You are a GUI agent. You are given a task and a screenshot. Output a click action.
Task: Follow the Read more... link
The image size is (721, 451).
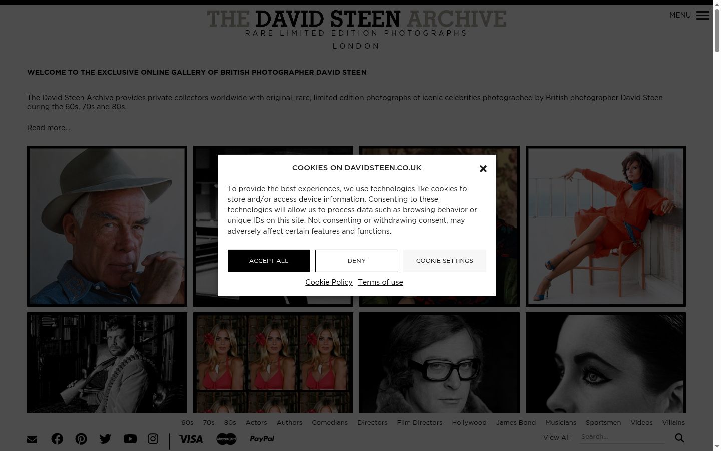tap(49, 128)
